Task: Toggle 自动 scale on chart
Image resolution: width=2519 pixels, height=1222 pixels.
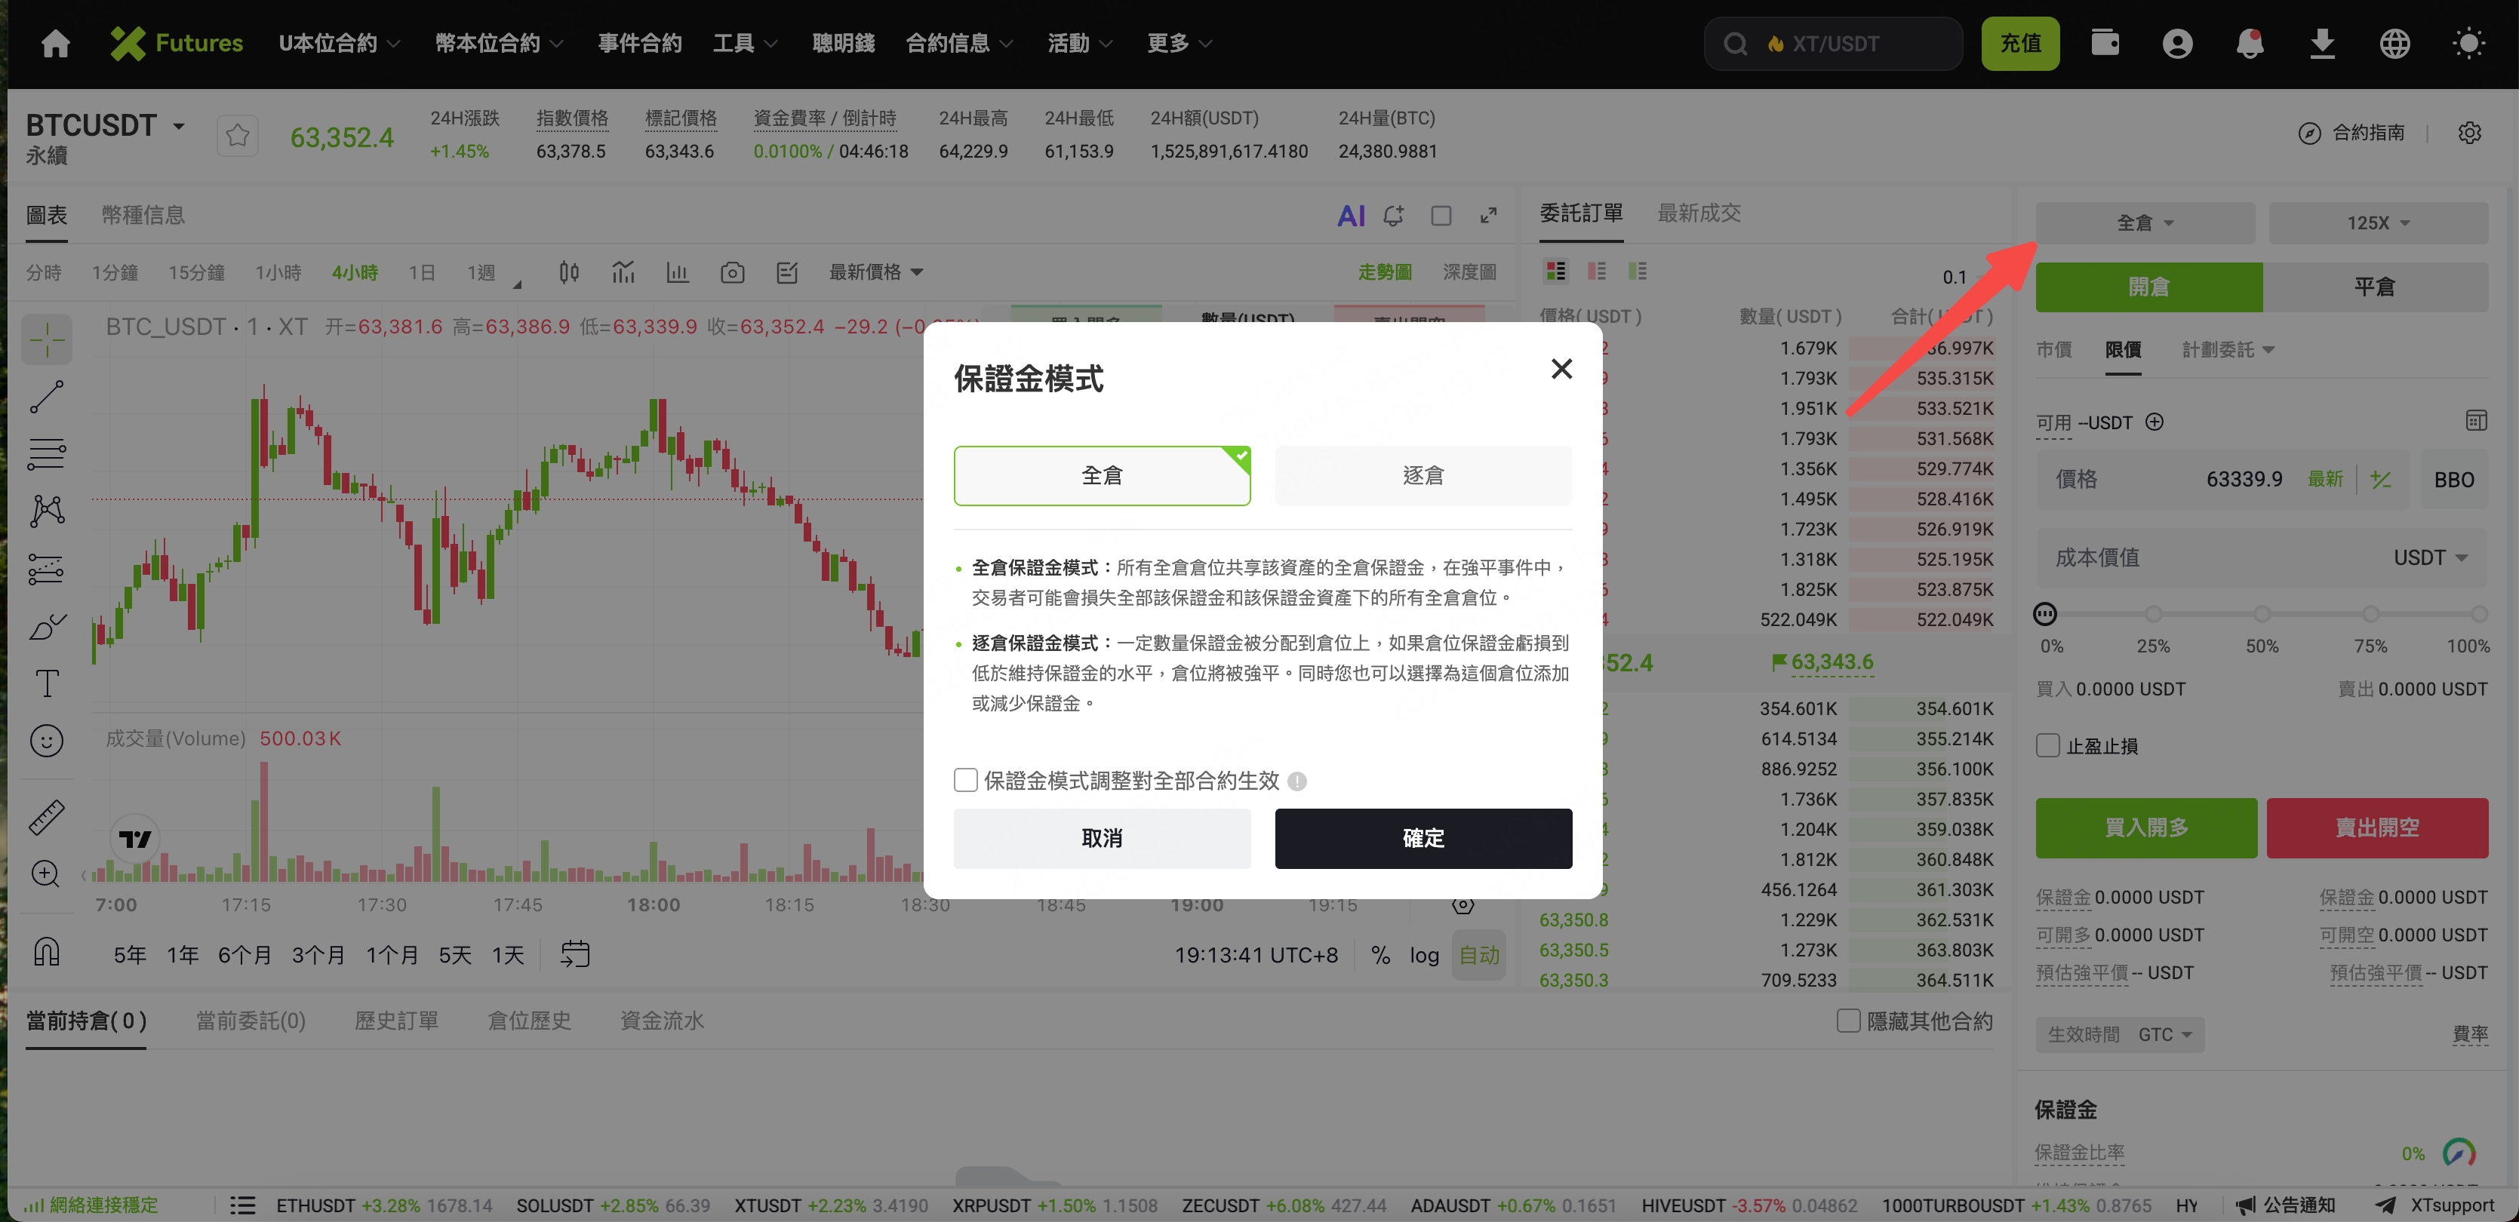Action: click(x=1478, y=955)
